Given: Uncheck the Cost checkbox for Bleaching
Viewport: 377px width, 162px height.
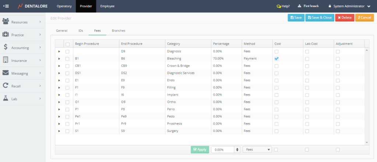Looking at the screenshot, I should point(276,58).
